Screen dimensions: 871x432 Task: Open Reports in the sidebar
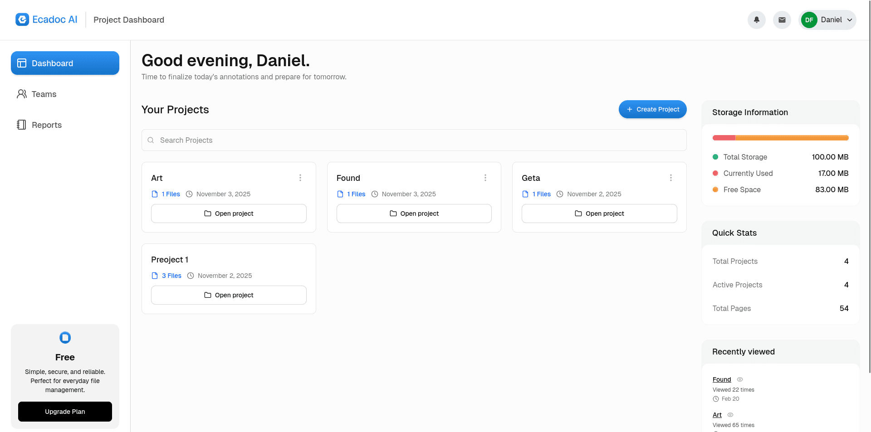[65, 125]
